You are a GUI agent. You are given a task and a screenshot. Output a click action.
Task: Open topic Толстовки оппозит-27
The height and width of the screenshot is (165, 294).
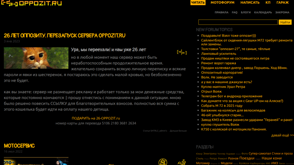point(236,49)
